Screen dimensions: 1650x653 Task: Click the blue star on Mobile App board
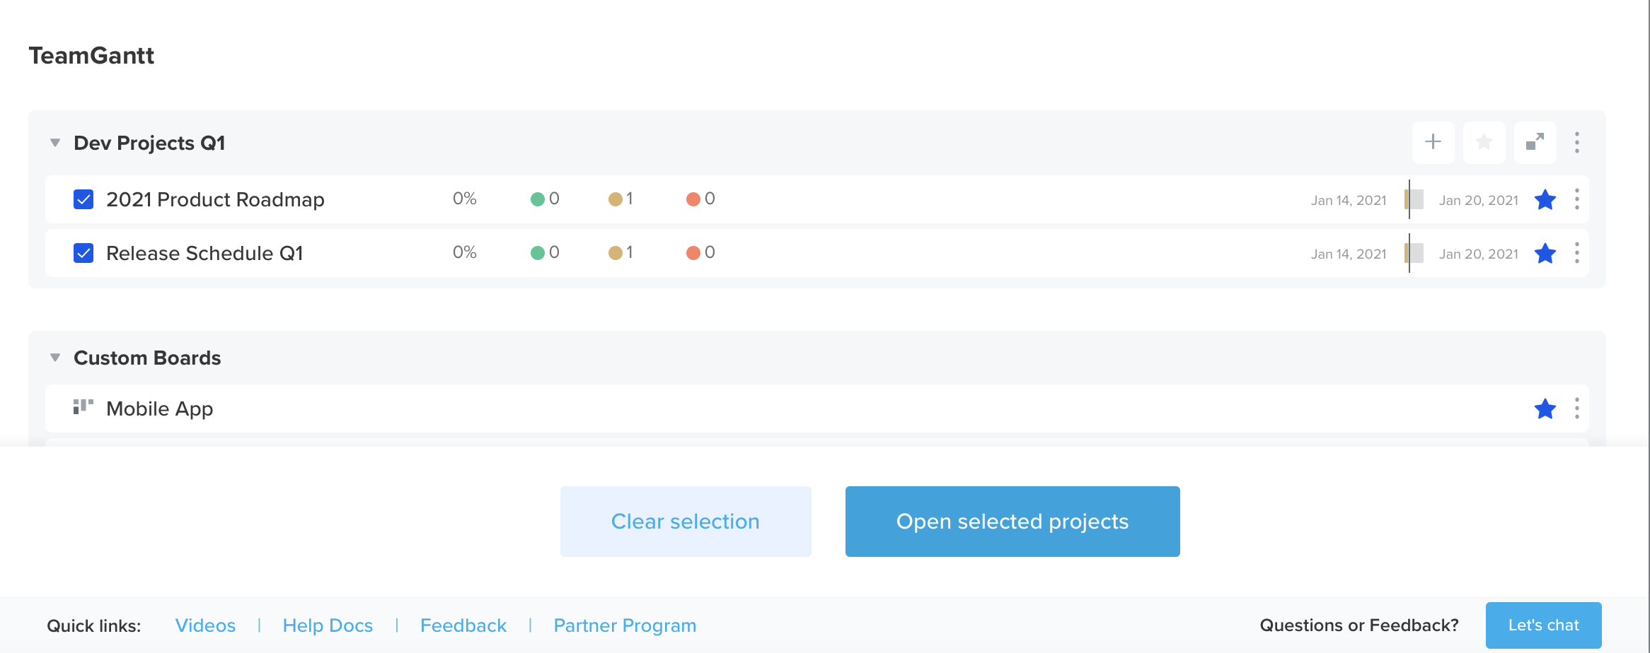[1545, 408]
